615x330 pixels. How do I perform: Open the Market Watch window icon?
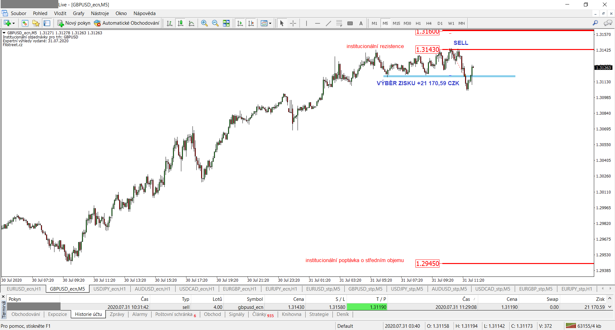(x=25, y=23)
